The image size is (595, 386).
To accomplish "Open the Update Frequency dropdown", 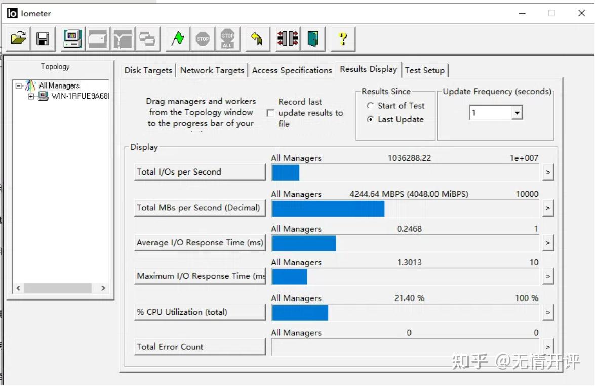I will click(516, 112).
